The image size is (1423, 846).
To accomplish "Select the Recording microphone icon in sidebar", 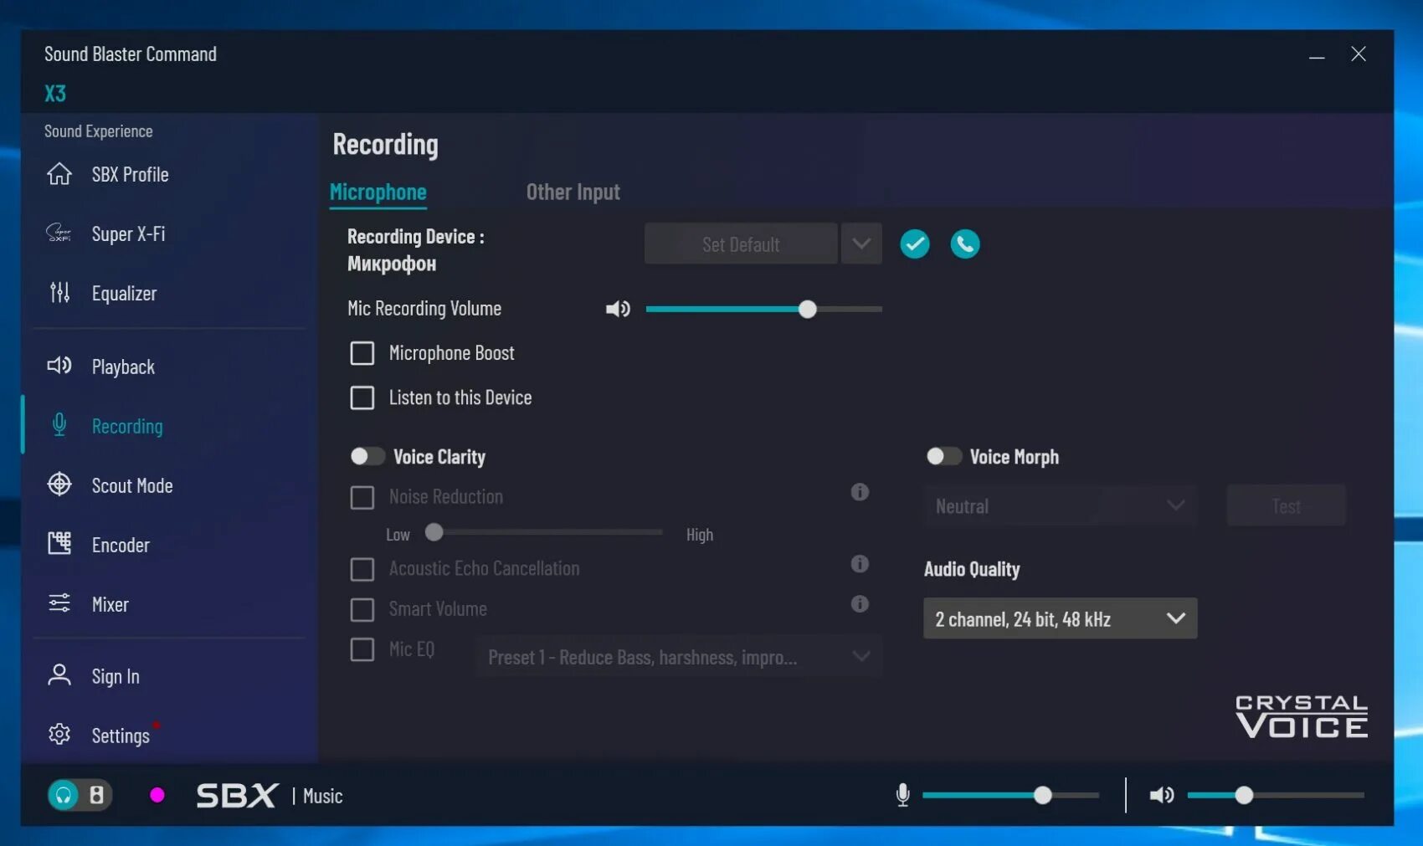I will pyautogui.click(x=59, y=425).
